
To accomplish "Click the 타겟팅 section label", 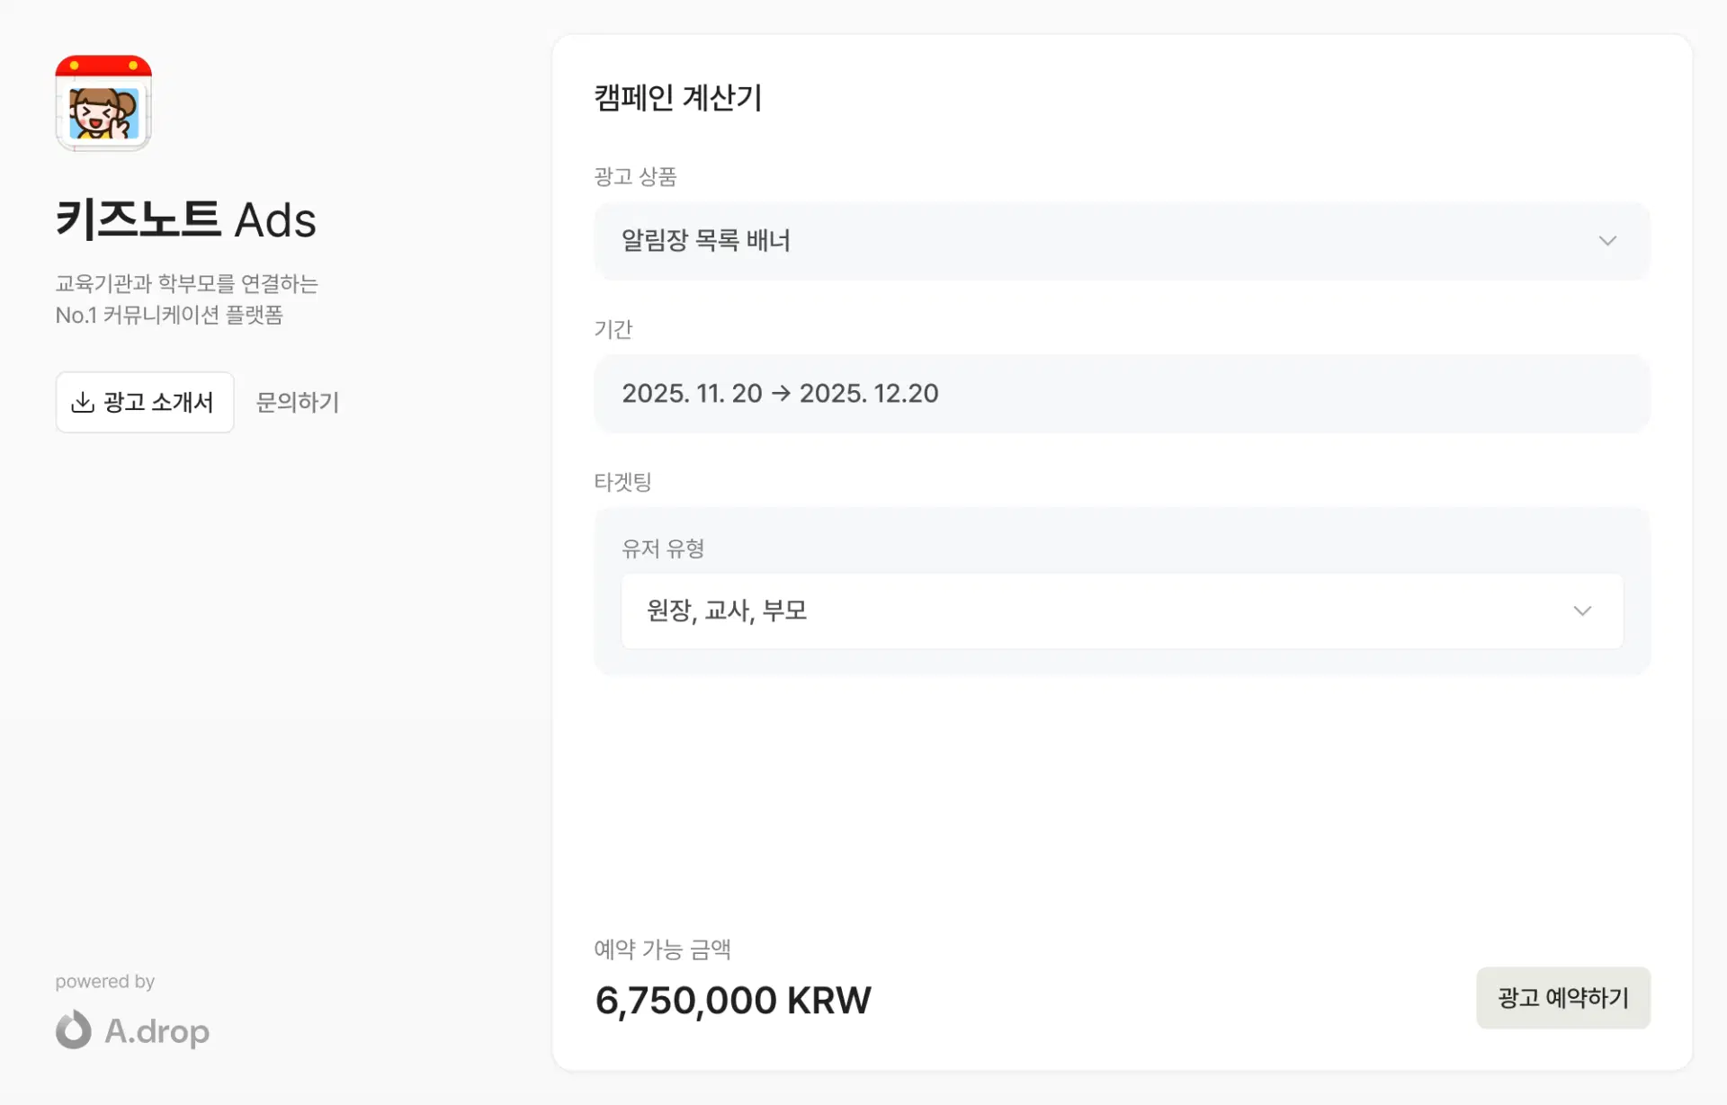I will [622, 482].
